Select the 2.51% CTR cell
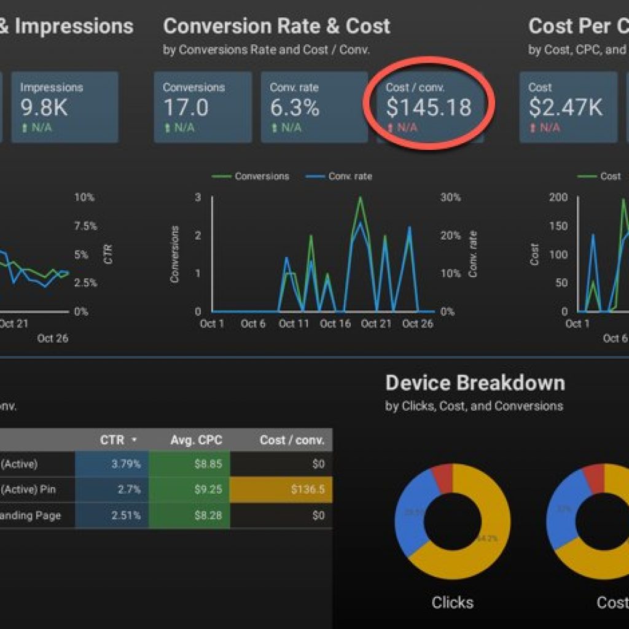Image resolution: width=629 pixels, height=629 pixels. (x=112, y=515)
